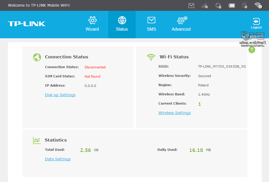
Task: Log out using the Logout button
Action: (256, 24)
